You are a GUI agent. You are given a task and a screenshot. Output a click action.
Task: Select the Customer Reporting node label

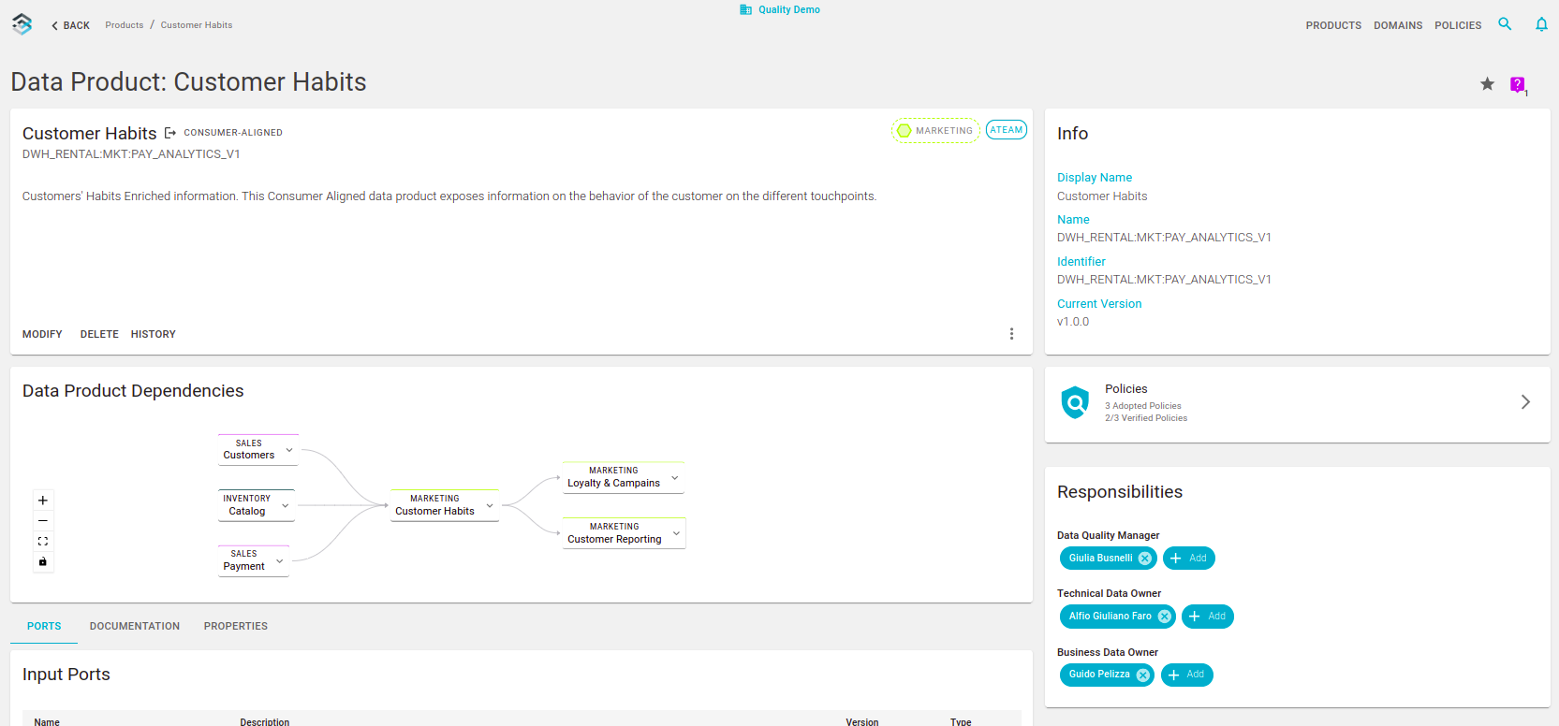pyautogui.click(x=614, y=540)
